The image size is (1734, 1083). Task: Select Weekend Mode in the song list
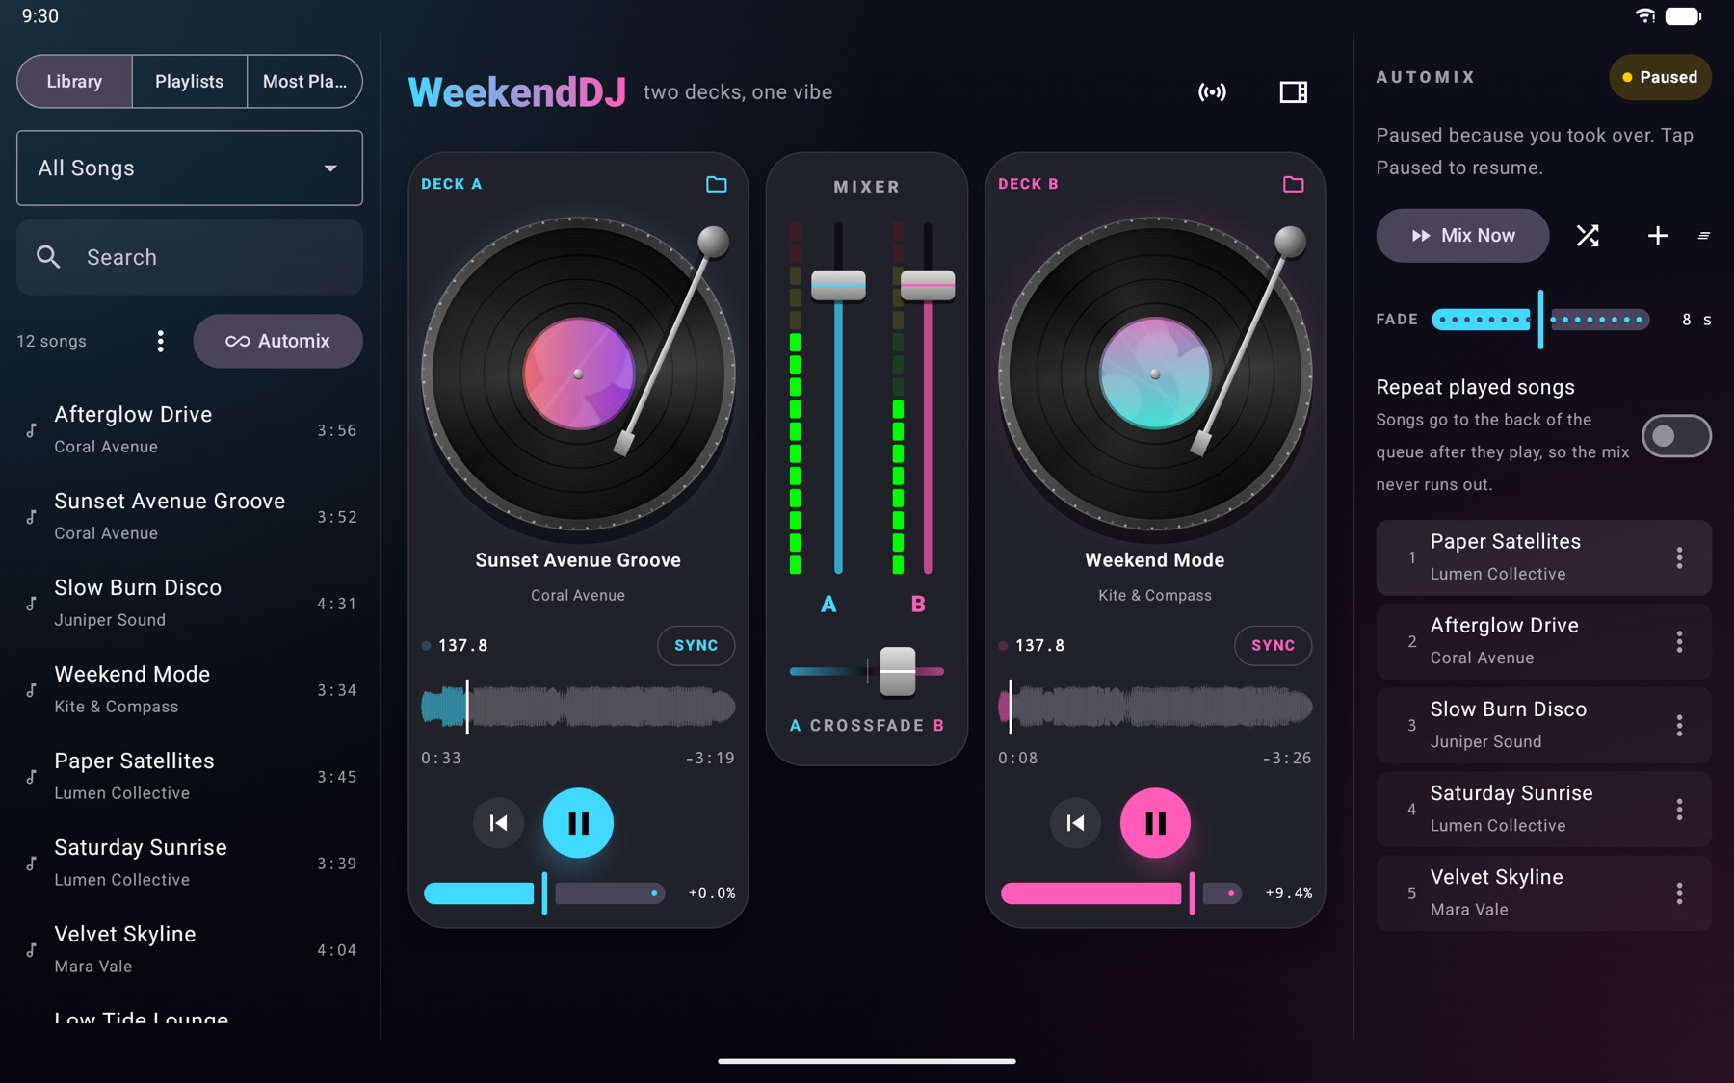pyautogui.click(x=190, y=689)
